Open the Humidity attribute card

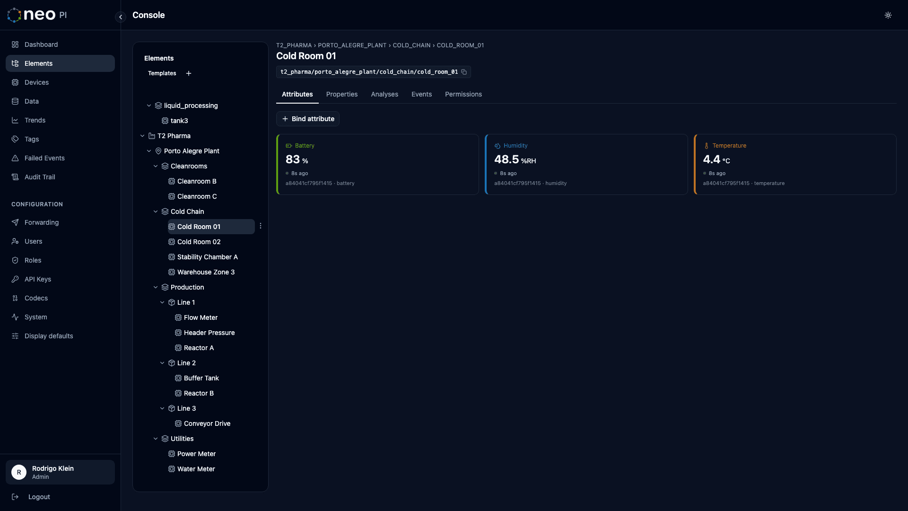586,164
